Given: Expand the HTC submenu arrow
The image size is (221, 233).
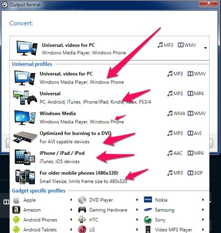Looking at the screenshot, I should [x=137, y=220].
